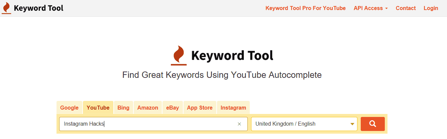The image size is (447, 139).
Task: Switch to the Google tab
Action: (x=69, y=108)
